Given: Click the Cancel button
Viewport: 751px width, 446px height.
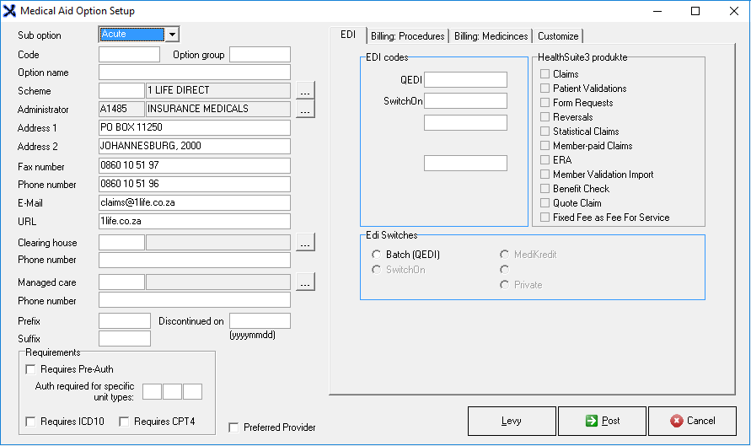Looking at the screenshot, I should click(x=692, y=421).
